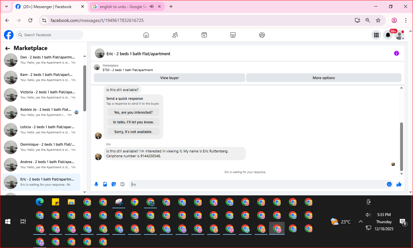Choose a sticker from the sticker icon
413x248 pixels.
(x=114, y=184)
